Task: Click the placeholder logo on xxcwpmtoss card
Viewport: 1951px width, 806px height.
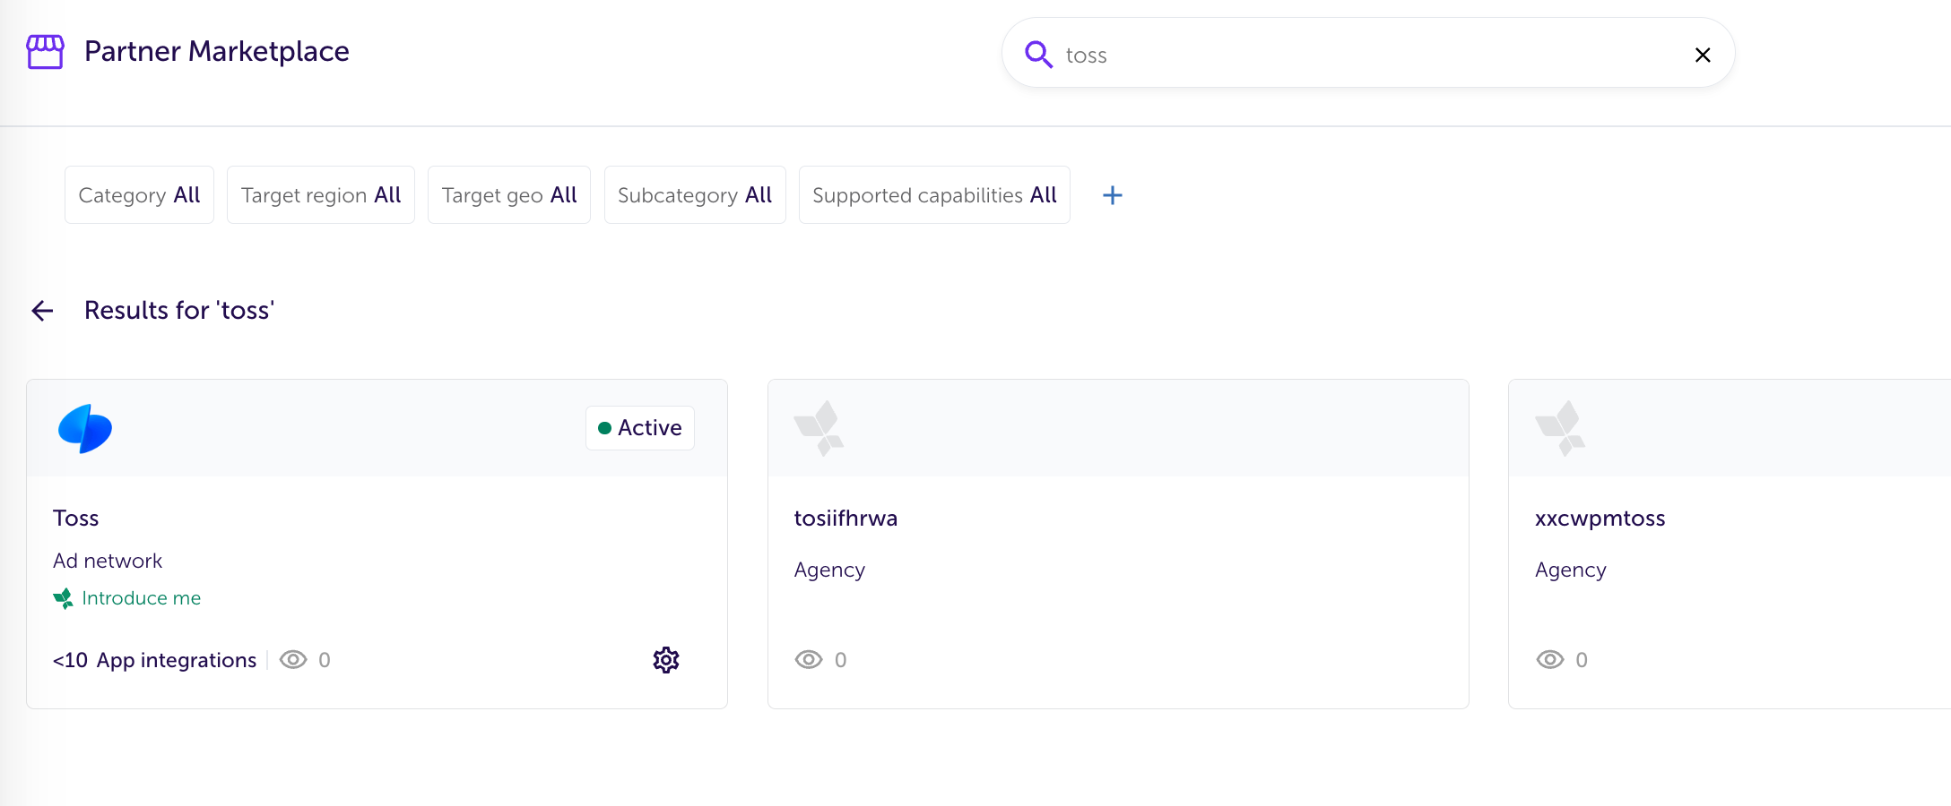Action: [x=1560, y=428]
